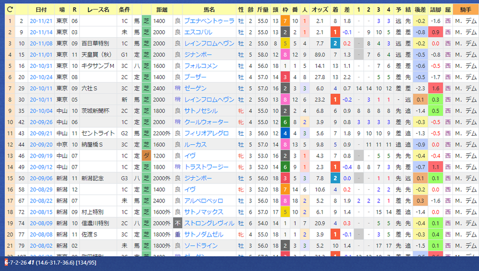Open horse ゼーゲン in 六社S row
This screenshot has width=479, height=271.
pos(195,89)
